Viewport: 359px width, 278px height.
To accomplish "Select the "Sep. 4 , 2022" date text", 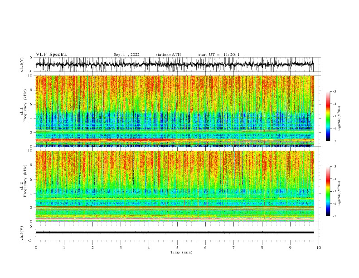I will click(x=126, y=55).
